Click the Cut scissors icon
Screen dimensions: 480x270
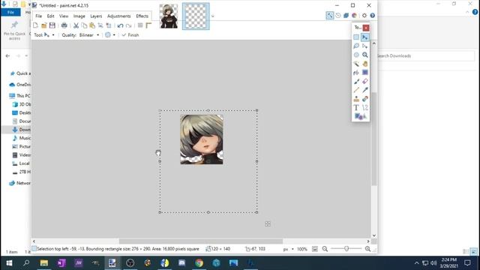tap(76, 25)
